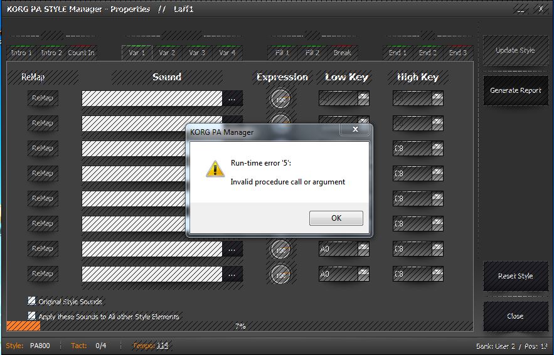Click Generate Report

tap(515, 90)
